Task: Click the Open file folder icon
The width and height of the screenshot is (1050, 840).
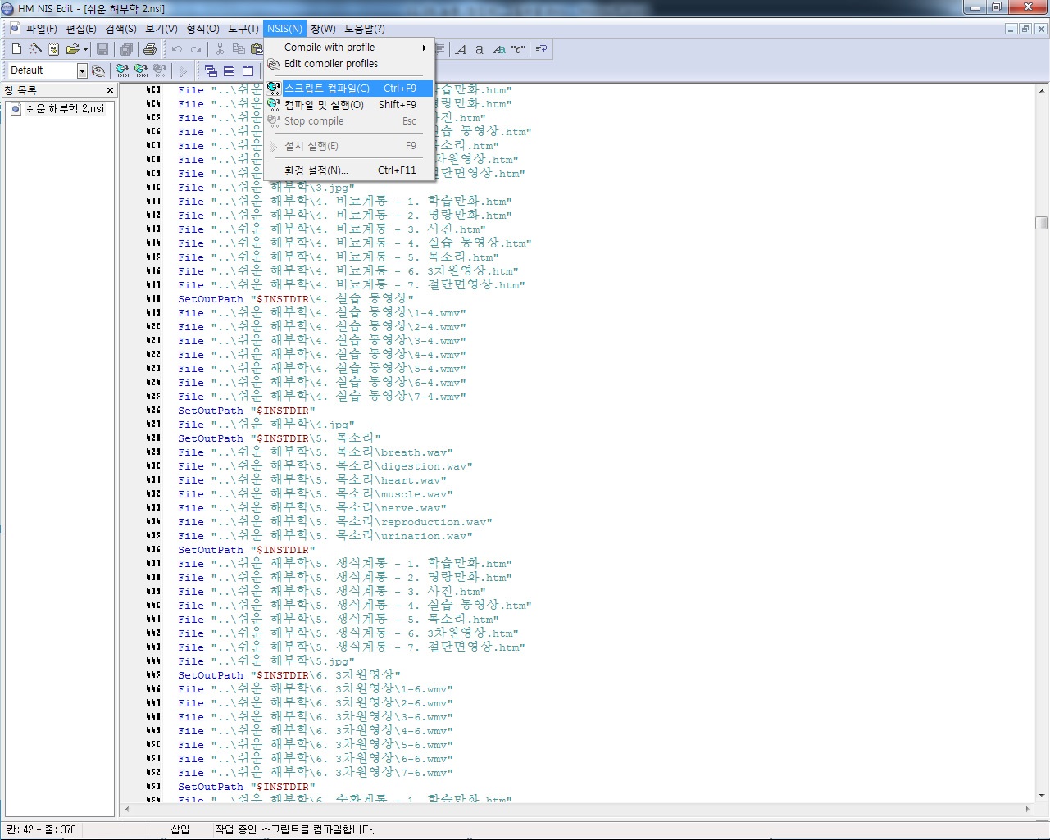Action: (x=72, y=49)
